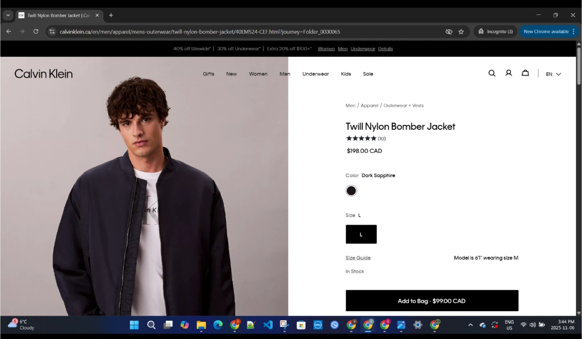Image resolution: width=582 pixels, height=339 pixels.
Task: Open File Explorer from the taskbar
Action: click(x=201, y=325)
